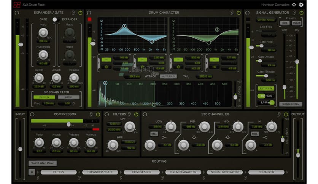Viewport: 318px width, 184px height.
Task: Click the AUTO SOLO button
Action: click(x=169, y=76)
